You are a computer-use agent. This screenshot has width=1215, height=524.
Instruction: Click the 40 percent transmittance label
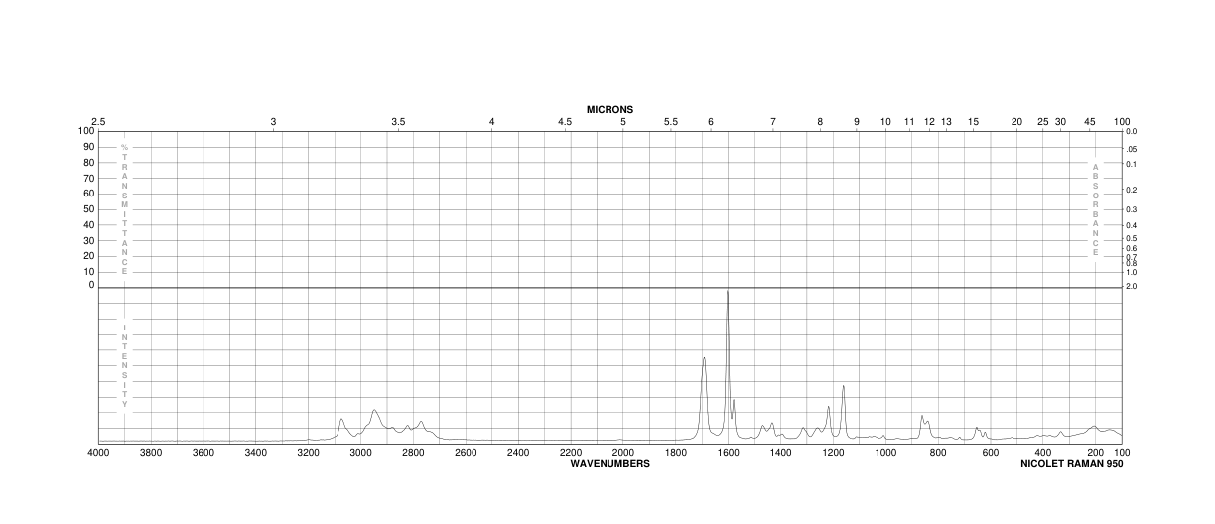pyautogui.click(x=88, y=224)
